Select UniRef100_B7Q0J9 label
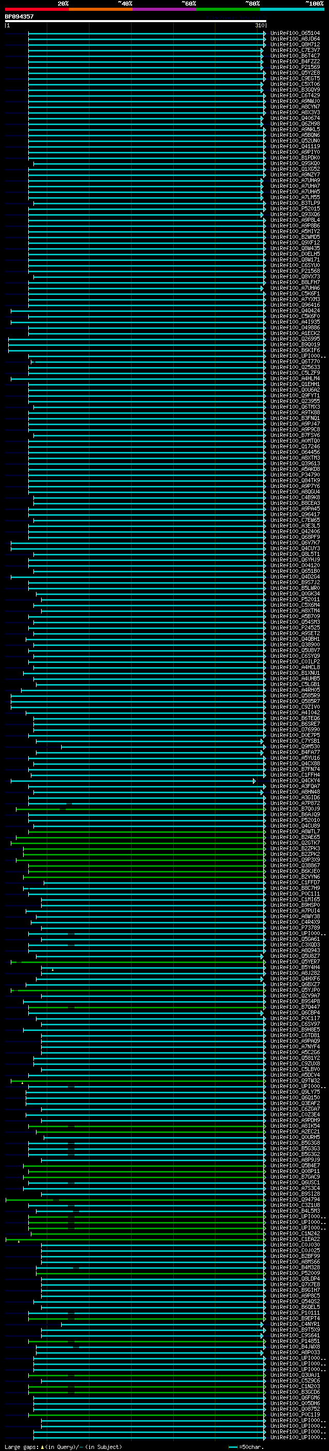 (295, 809)
